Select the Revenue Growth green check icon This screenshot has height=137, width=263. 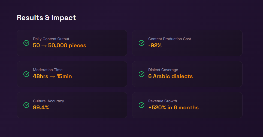[142, 105]
